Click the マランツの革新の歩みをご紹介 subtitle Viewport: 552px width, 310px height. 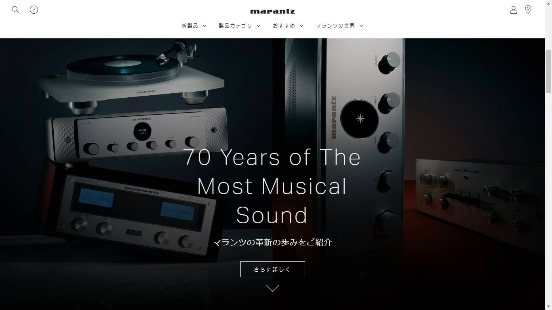(x=272, y=242)
